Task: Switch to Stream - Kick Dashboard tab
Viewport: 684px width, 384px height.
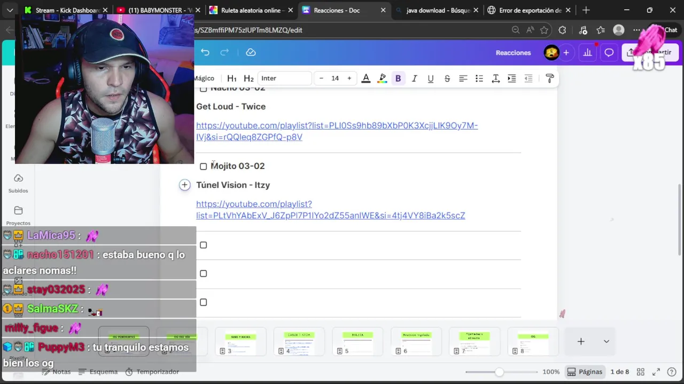Action: [x=66, y=10]
